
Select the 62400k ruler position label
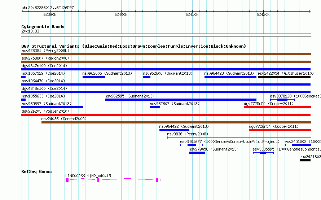click(x=121, y=14)
